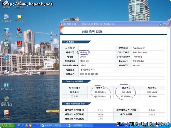Click the 'VDSL' service name value

point(83,52)
